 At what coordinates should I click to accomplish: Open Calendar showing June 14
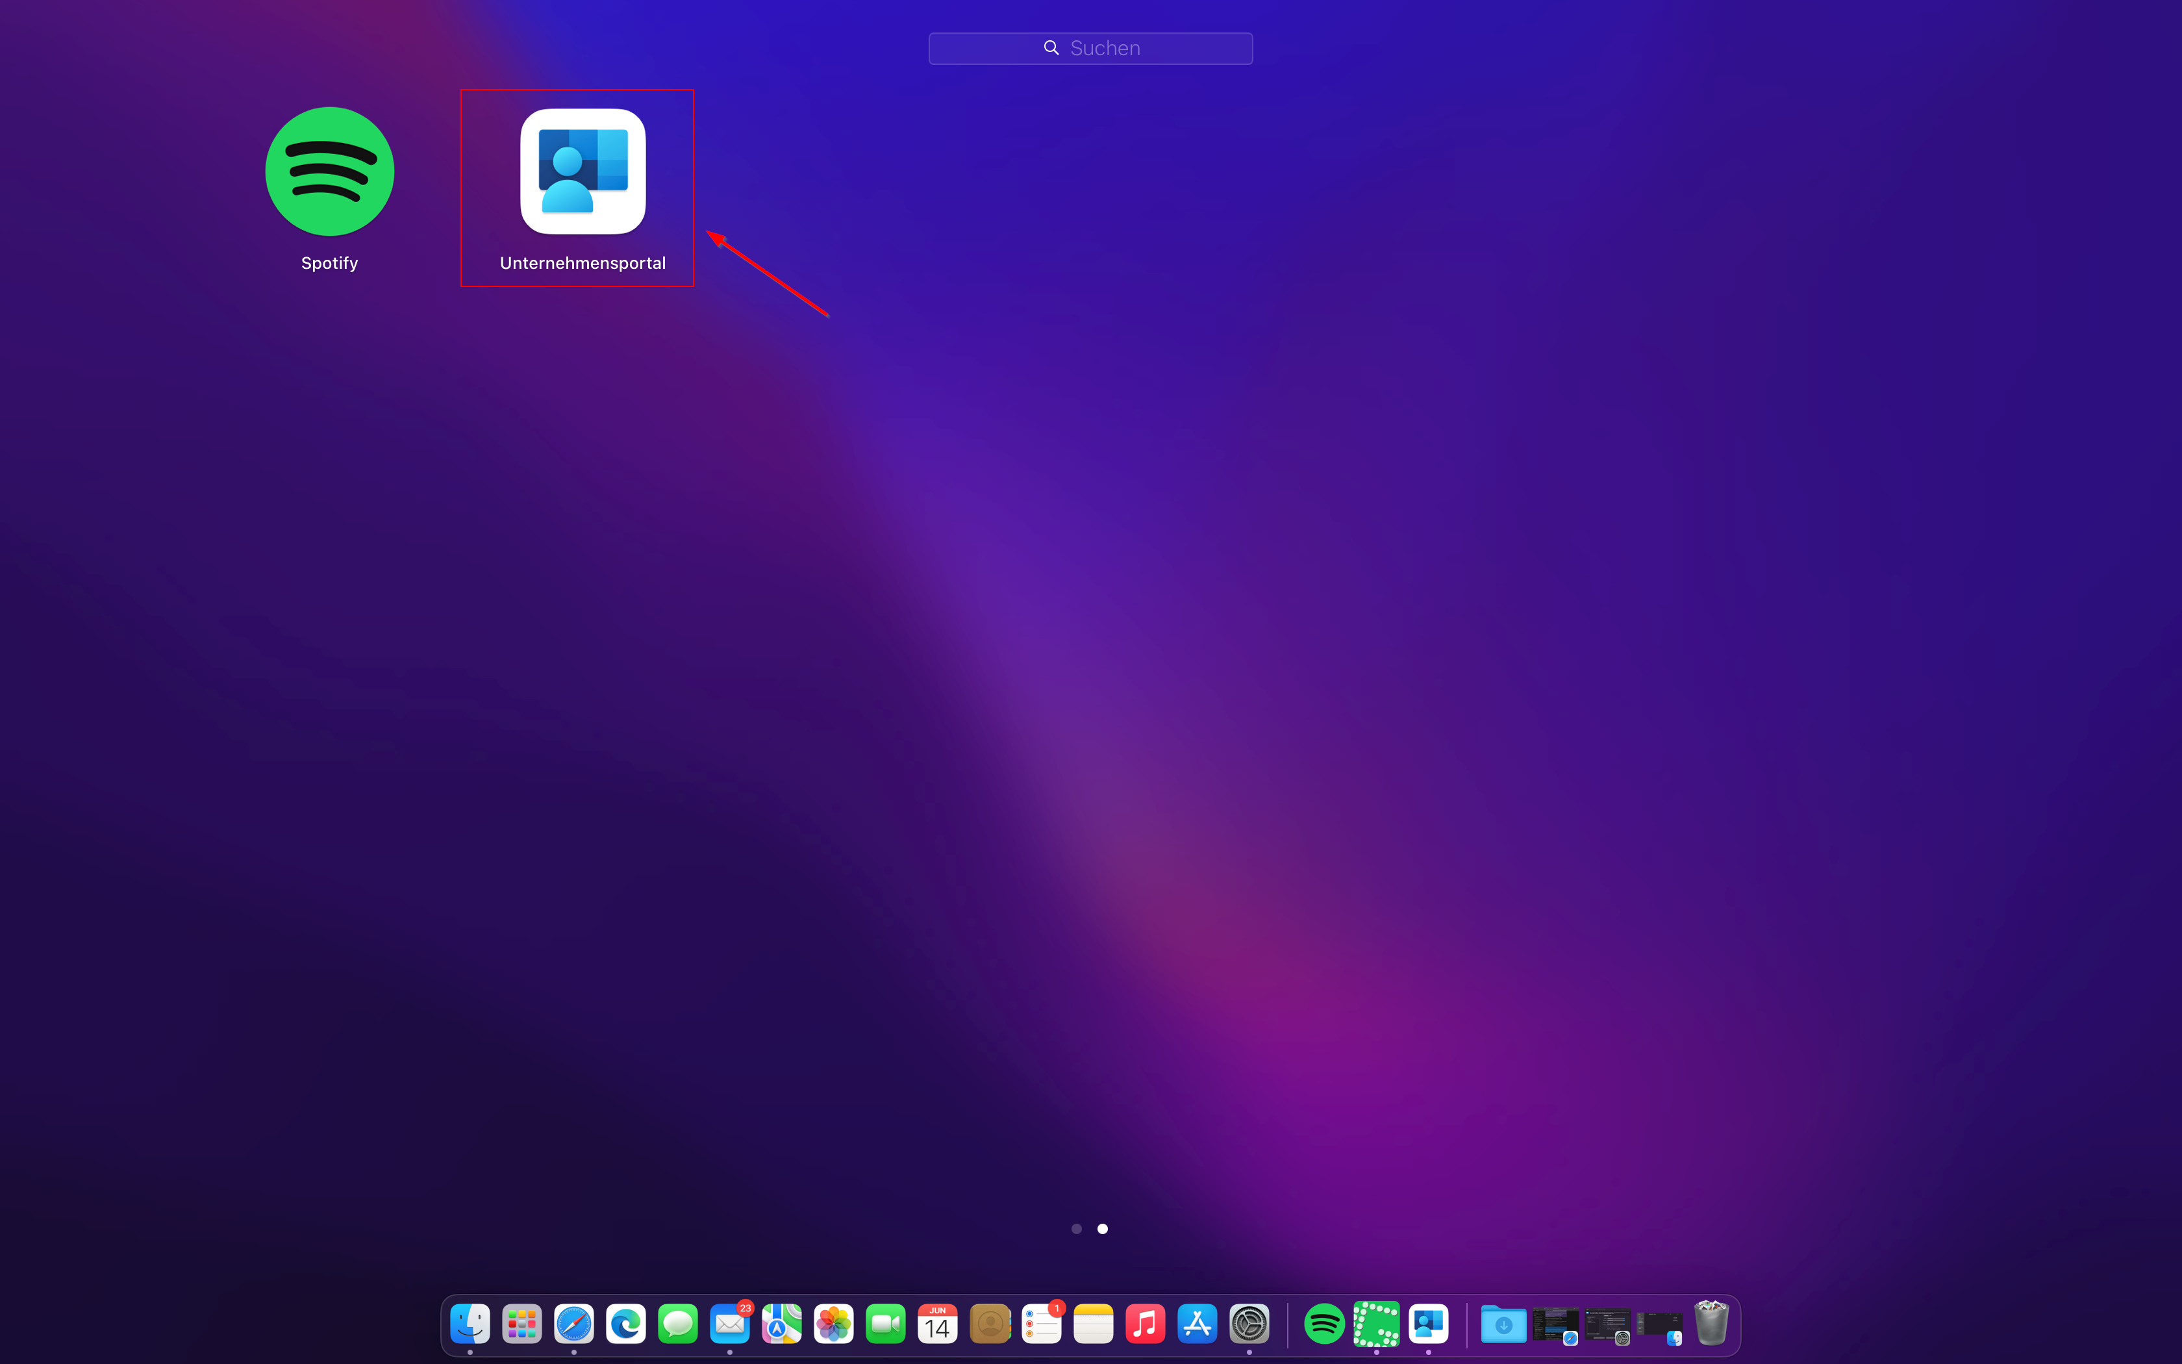[938, 1324]
